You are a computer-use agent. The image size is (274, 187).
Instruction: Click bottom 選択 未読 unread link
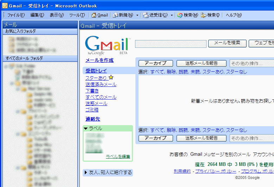click(195, 130)
